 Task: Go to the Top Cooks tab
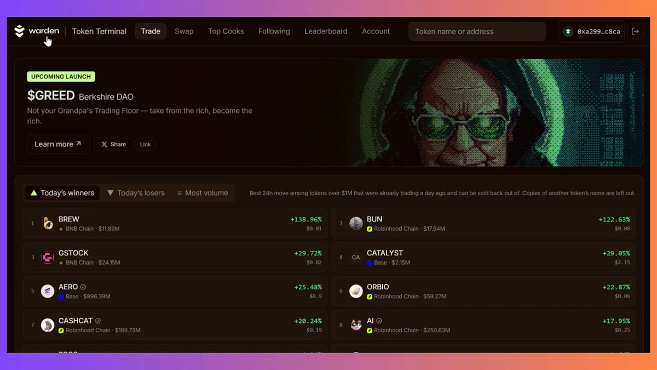click(x=226, y=31)
